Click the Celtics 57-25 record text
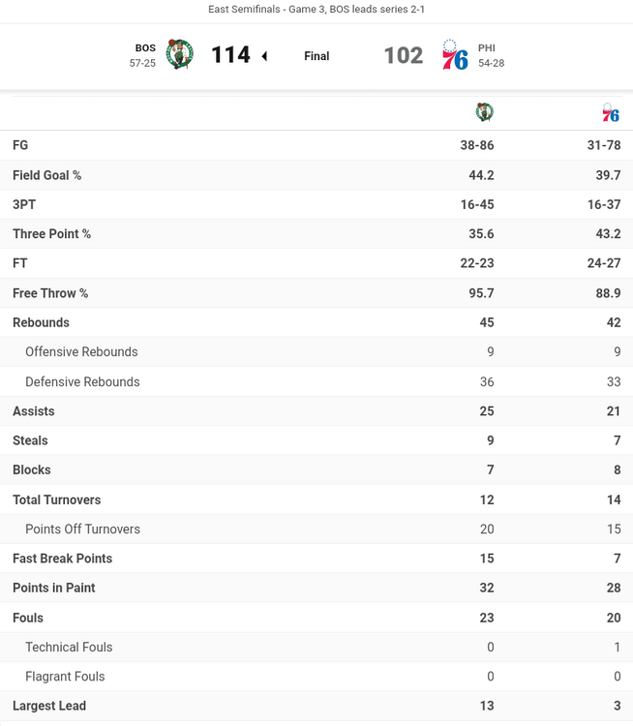The image size is (633, 726). [142, 63]
